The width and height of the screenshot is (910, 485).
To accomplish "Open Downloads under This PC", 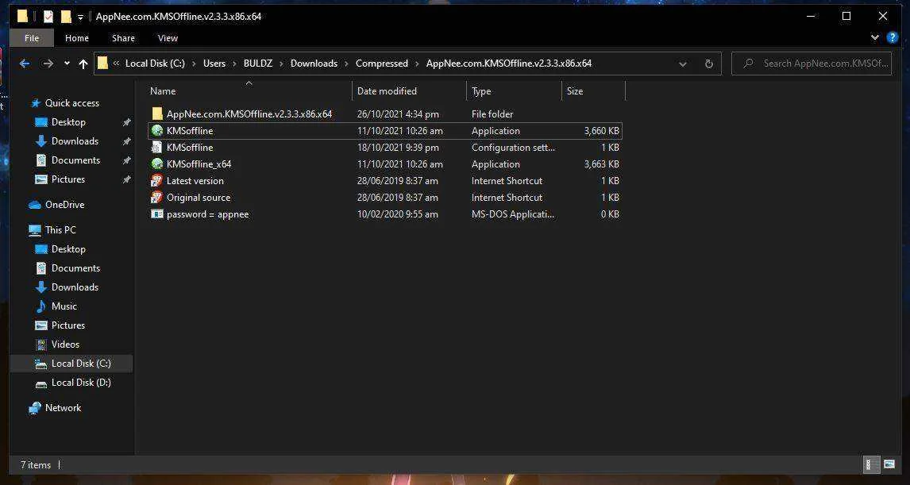I will pos(75,287).
